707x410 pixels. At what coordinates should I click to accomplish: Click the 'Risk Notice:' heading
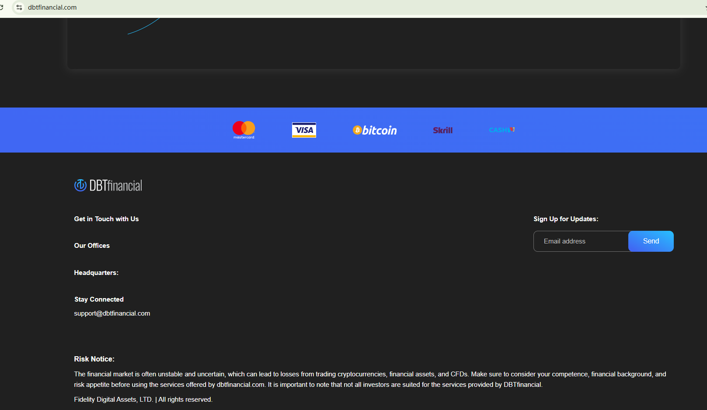pyautogui.click(x=94, y=359)
